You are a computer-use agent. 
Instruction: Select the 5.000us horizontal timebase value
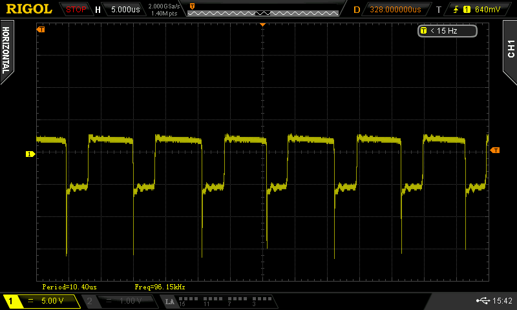coord(123,10)
